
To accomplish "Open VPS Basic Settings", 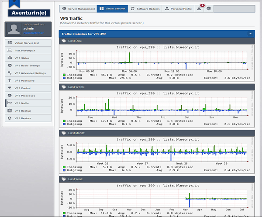I will 28,65.
